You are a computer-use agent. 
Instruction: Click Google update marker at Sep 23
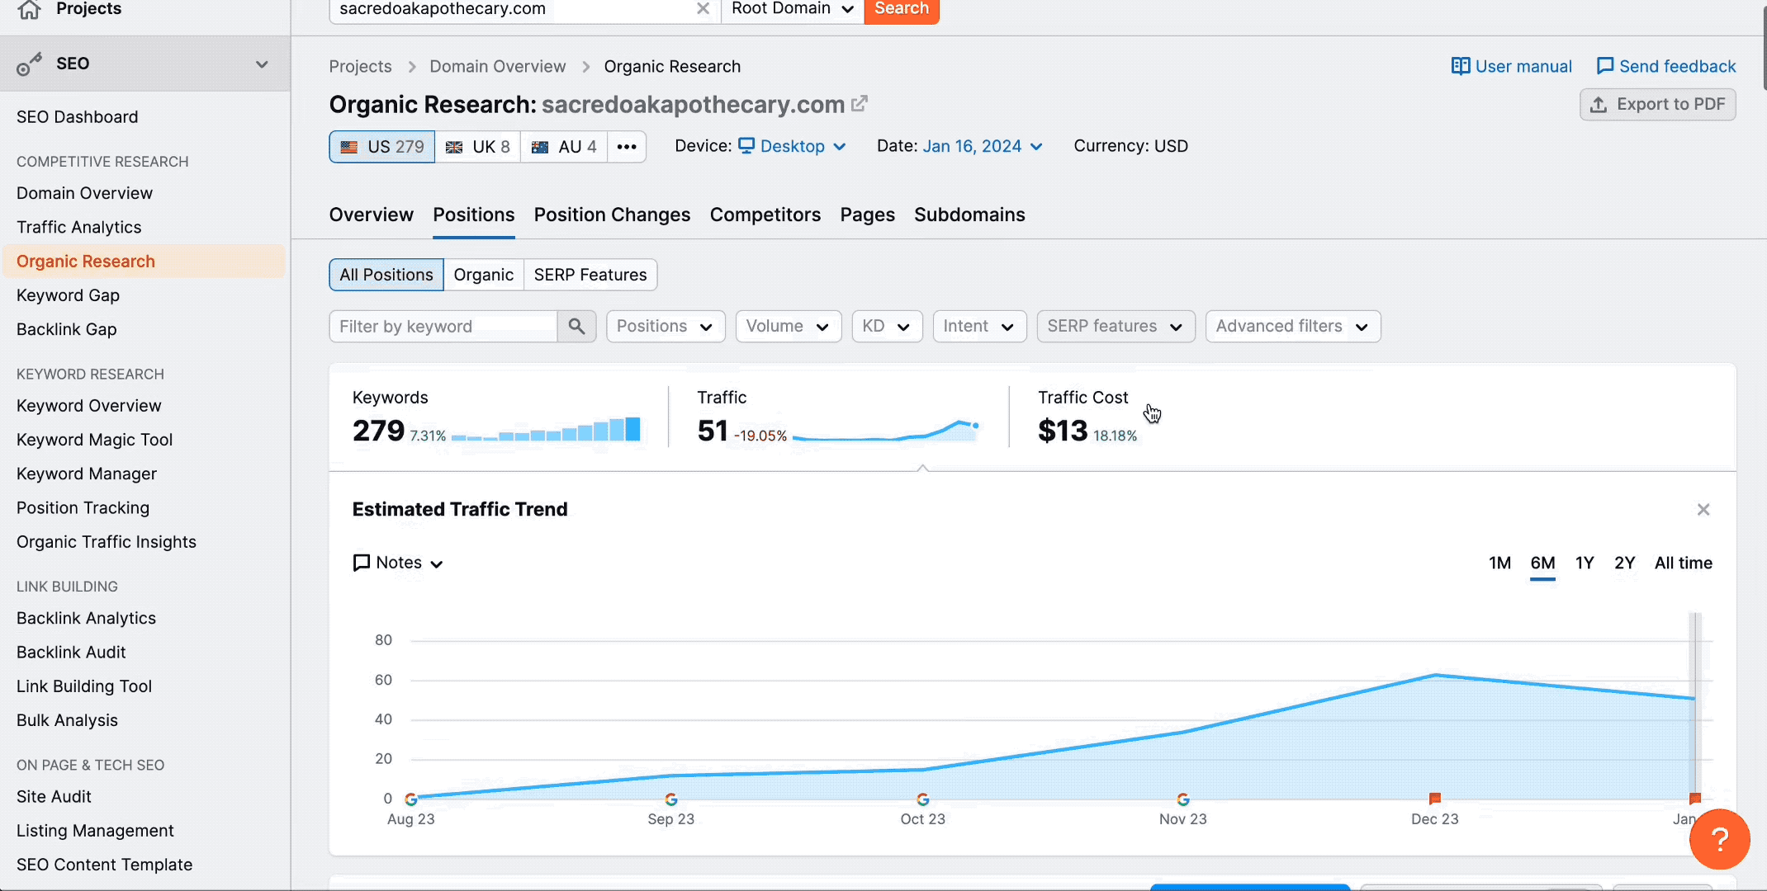[x=670, y=799]
